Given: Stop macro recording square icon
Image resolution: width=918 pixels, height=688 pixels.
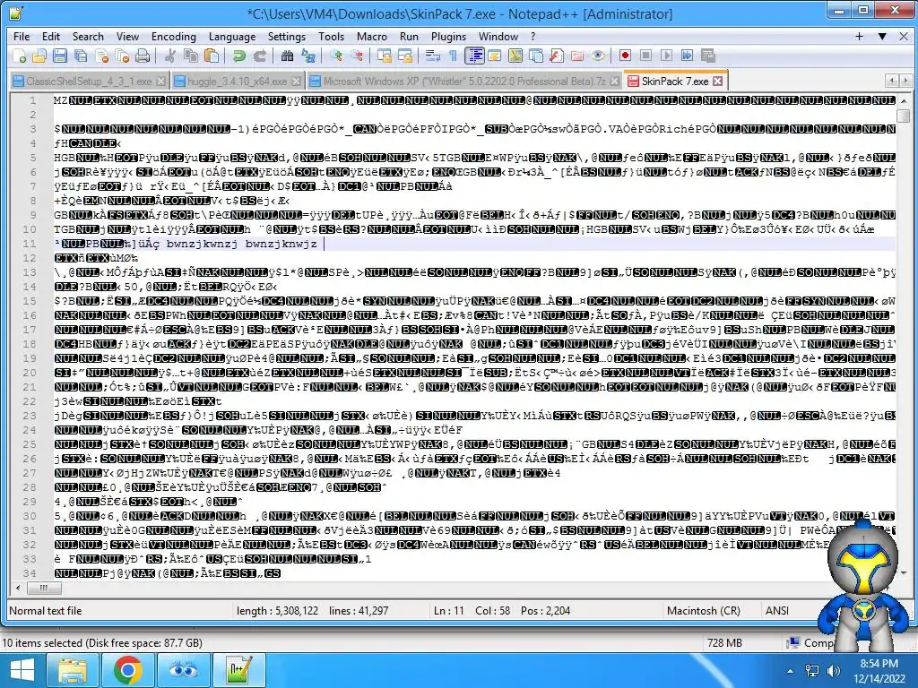Looking at the screenshot, I should tap(645, 56).
